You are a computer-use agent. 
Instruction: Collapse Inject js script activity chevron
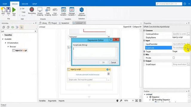tap(110, 69)
